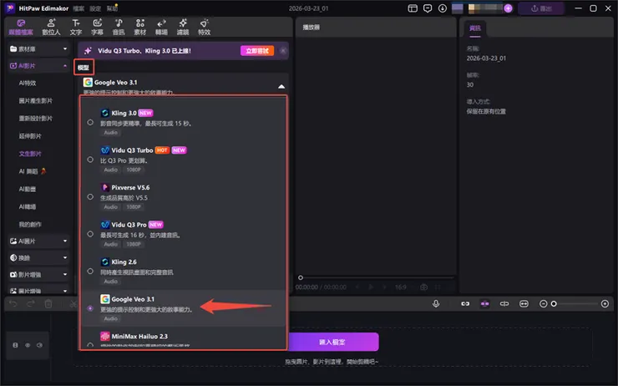Open the 幫助 help menu
The width and height of the screenshot is (618, 386).
click(113, 8)
